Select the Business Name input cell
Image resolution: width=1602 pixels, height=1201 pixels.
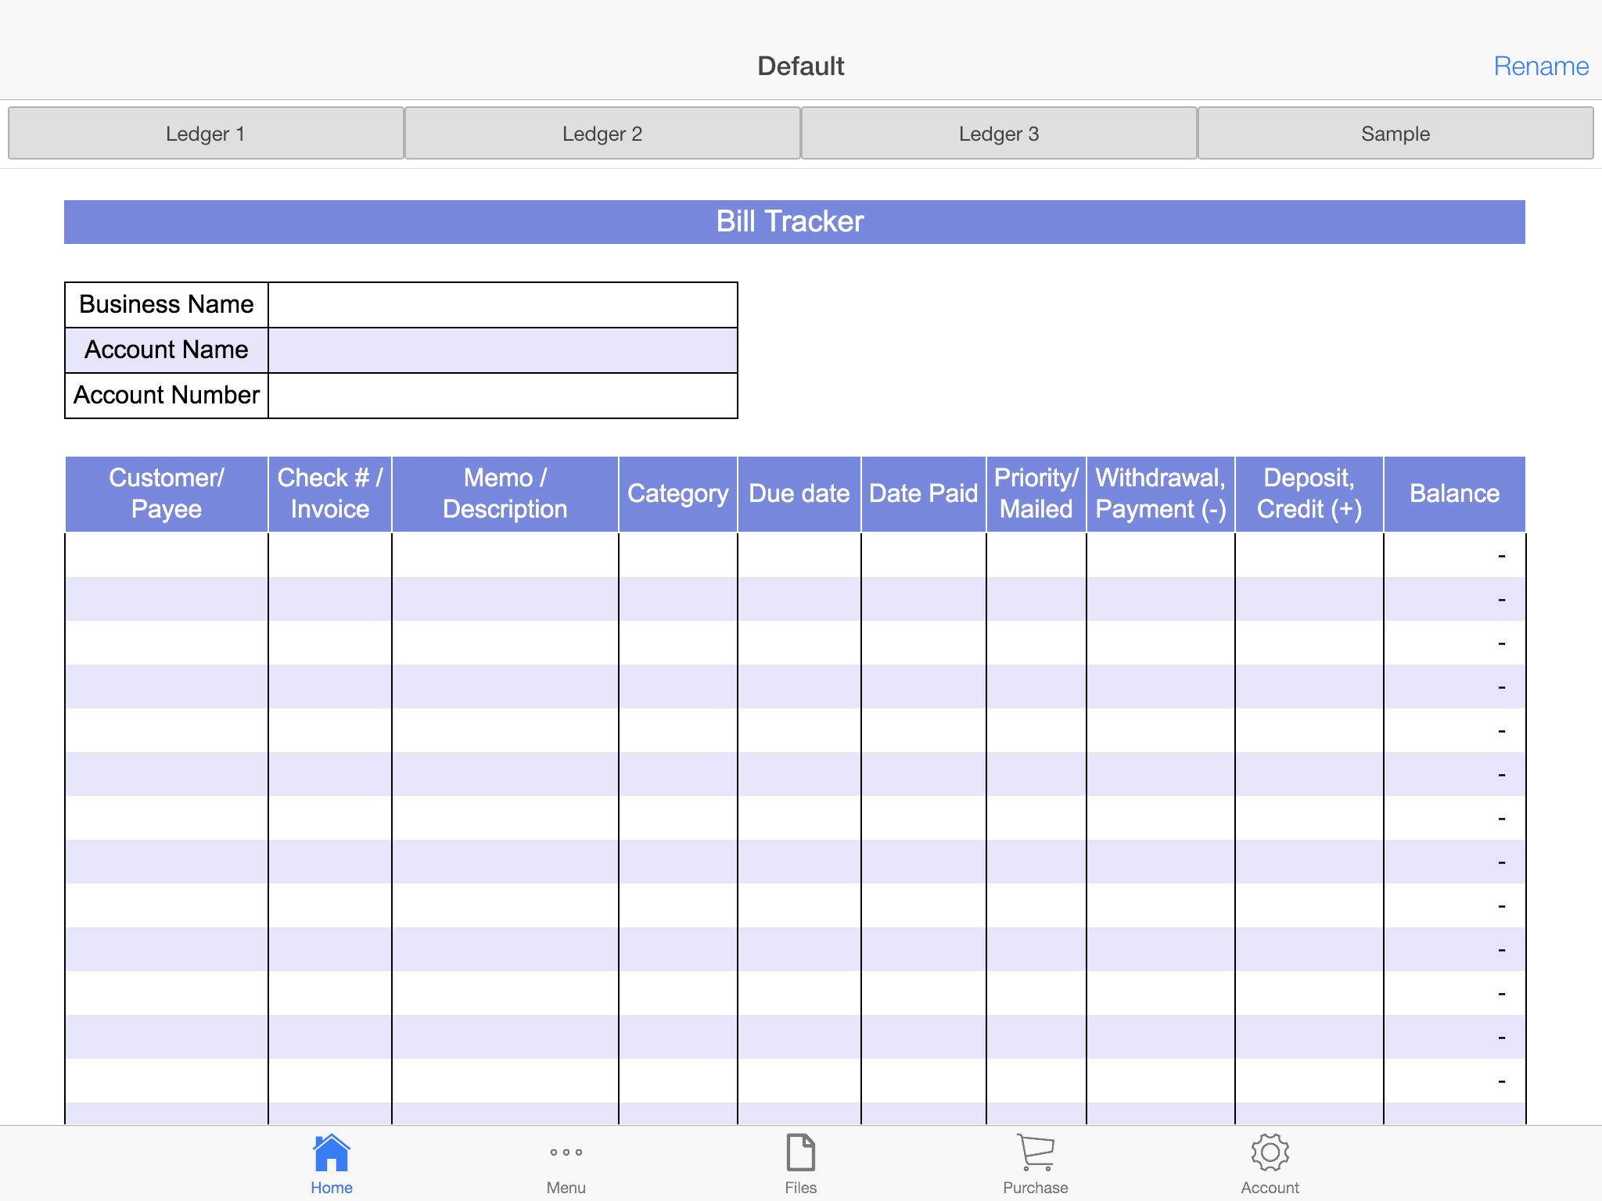click(503, 305)
